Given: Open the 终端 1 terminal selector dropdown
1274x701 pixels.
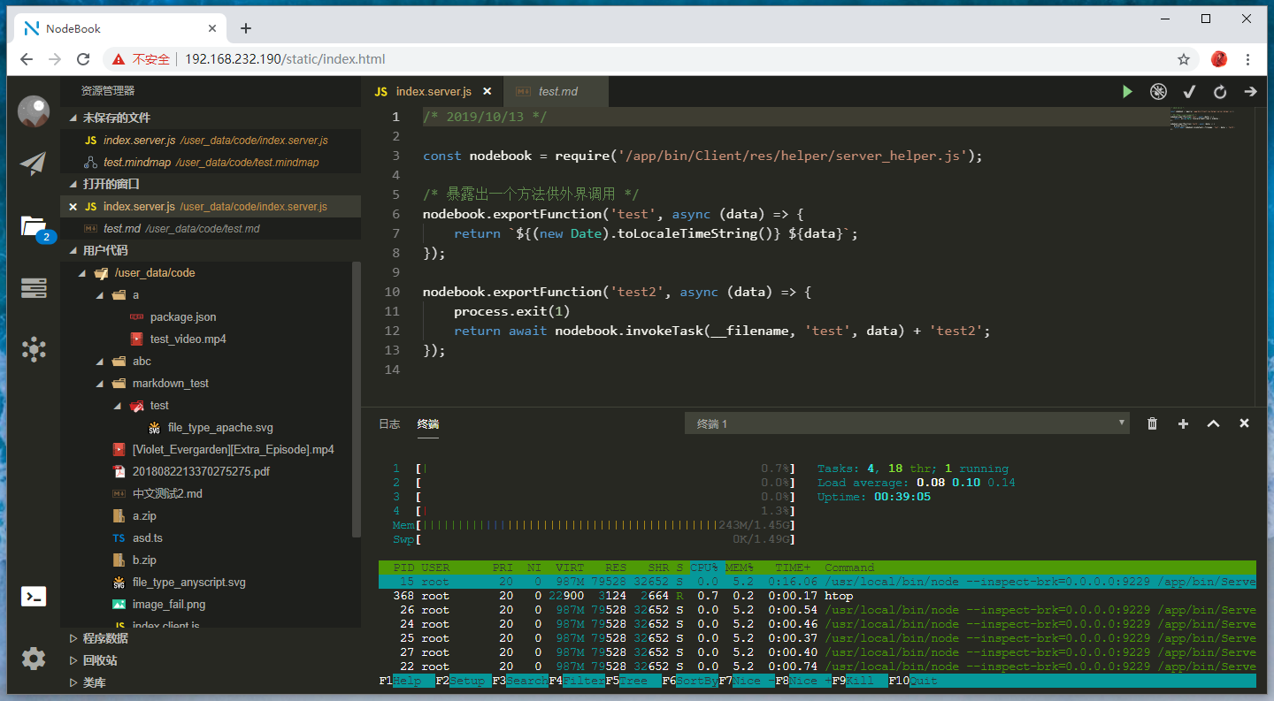Looking at the screenshot, I should click(x=907, y=423).
